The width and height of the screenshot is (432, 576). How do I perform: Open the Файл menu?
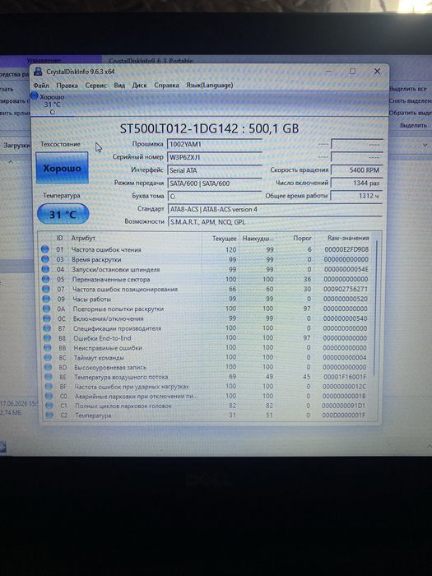(x=41, y=86)
